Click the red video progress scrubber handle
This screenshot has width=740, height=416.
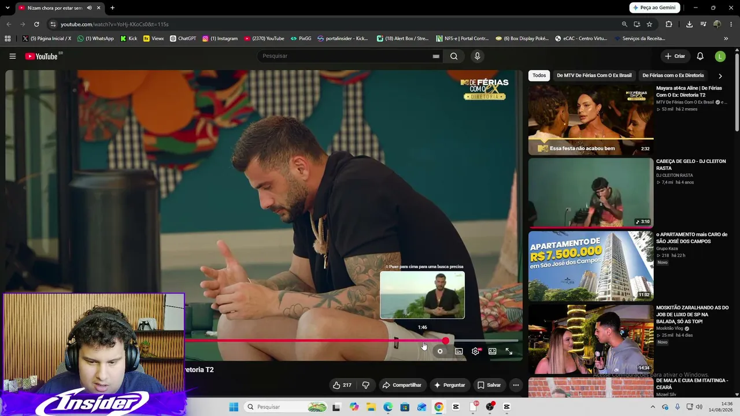(445, 341)
